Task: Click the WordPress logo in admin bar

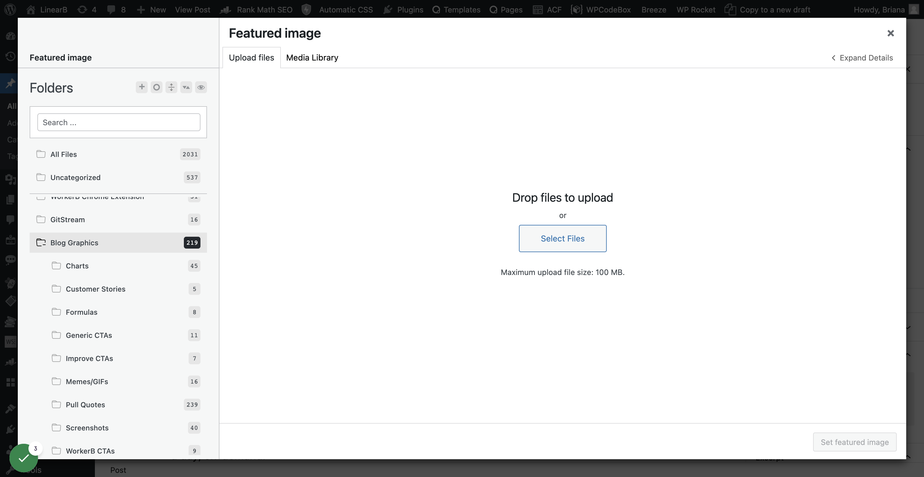Action: (10, 9)
